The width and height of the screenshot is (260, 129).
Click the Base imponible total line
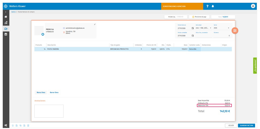point(214,101)
